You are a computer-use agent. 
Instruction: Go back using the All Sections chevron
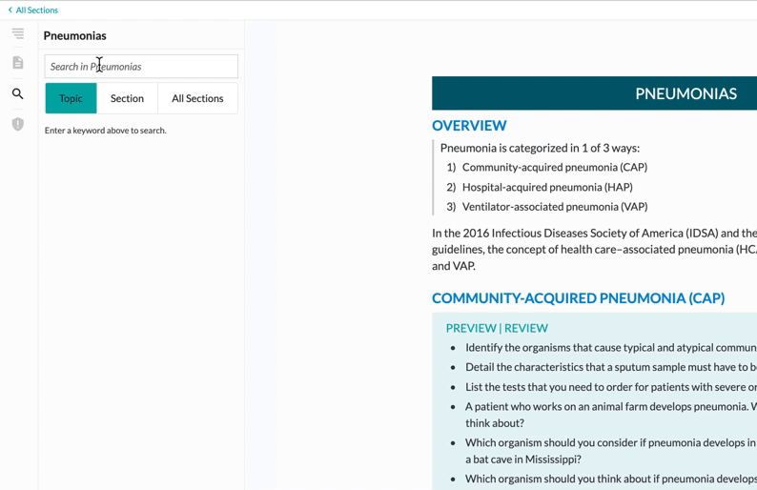click(10, 10)
